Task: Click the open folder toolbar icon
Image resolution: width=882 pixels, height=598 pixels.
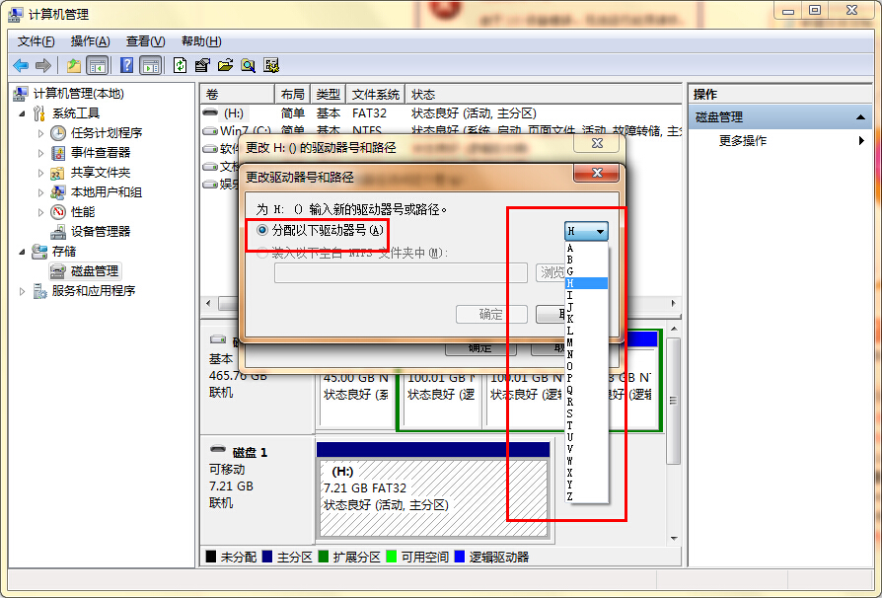Action: coord(225,65)
